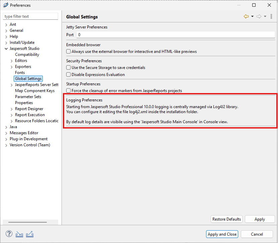
Task: Select the Exporters label
Action: (x=23, y=67)
